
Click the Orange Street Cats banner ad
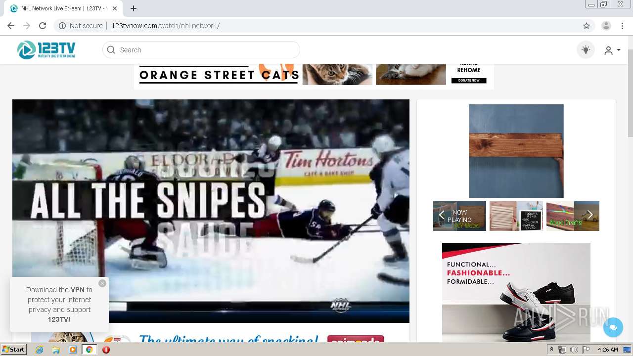[x=314, y=77]
